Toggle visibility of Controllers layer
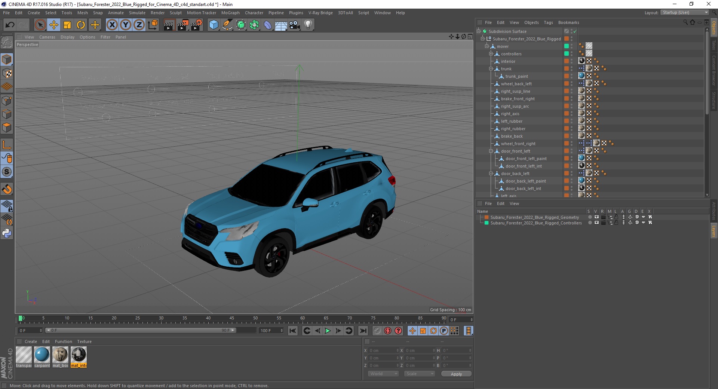The height and width of the screenshot is (389, 718). click(596, 223)
